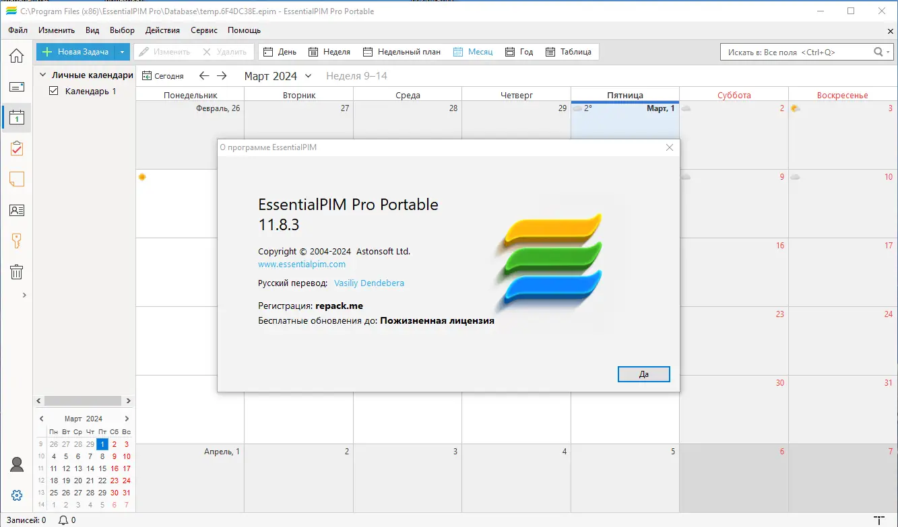Go to previous month with left arrow
The image size is (898, 527).
pyautogui.click(x=203, y=76)
